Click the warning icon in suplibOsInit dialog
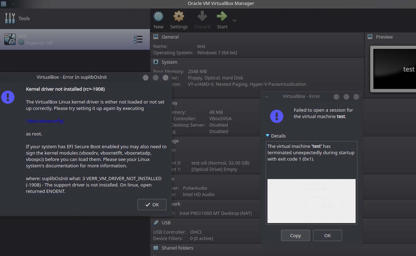 [x=8, y=97]
